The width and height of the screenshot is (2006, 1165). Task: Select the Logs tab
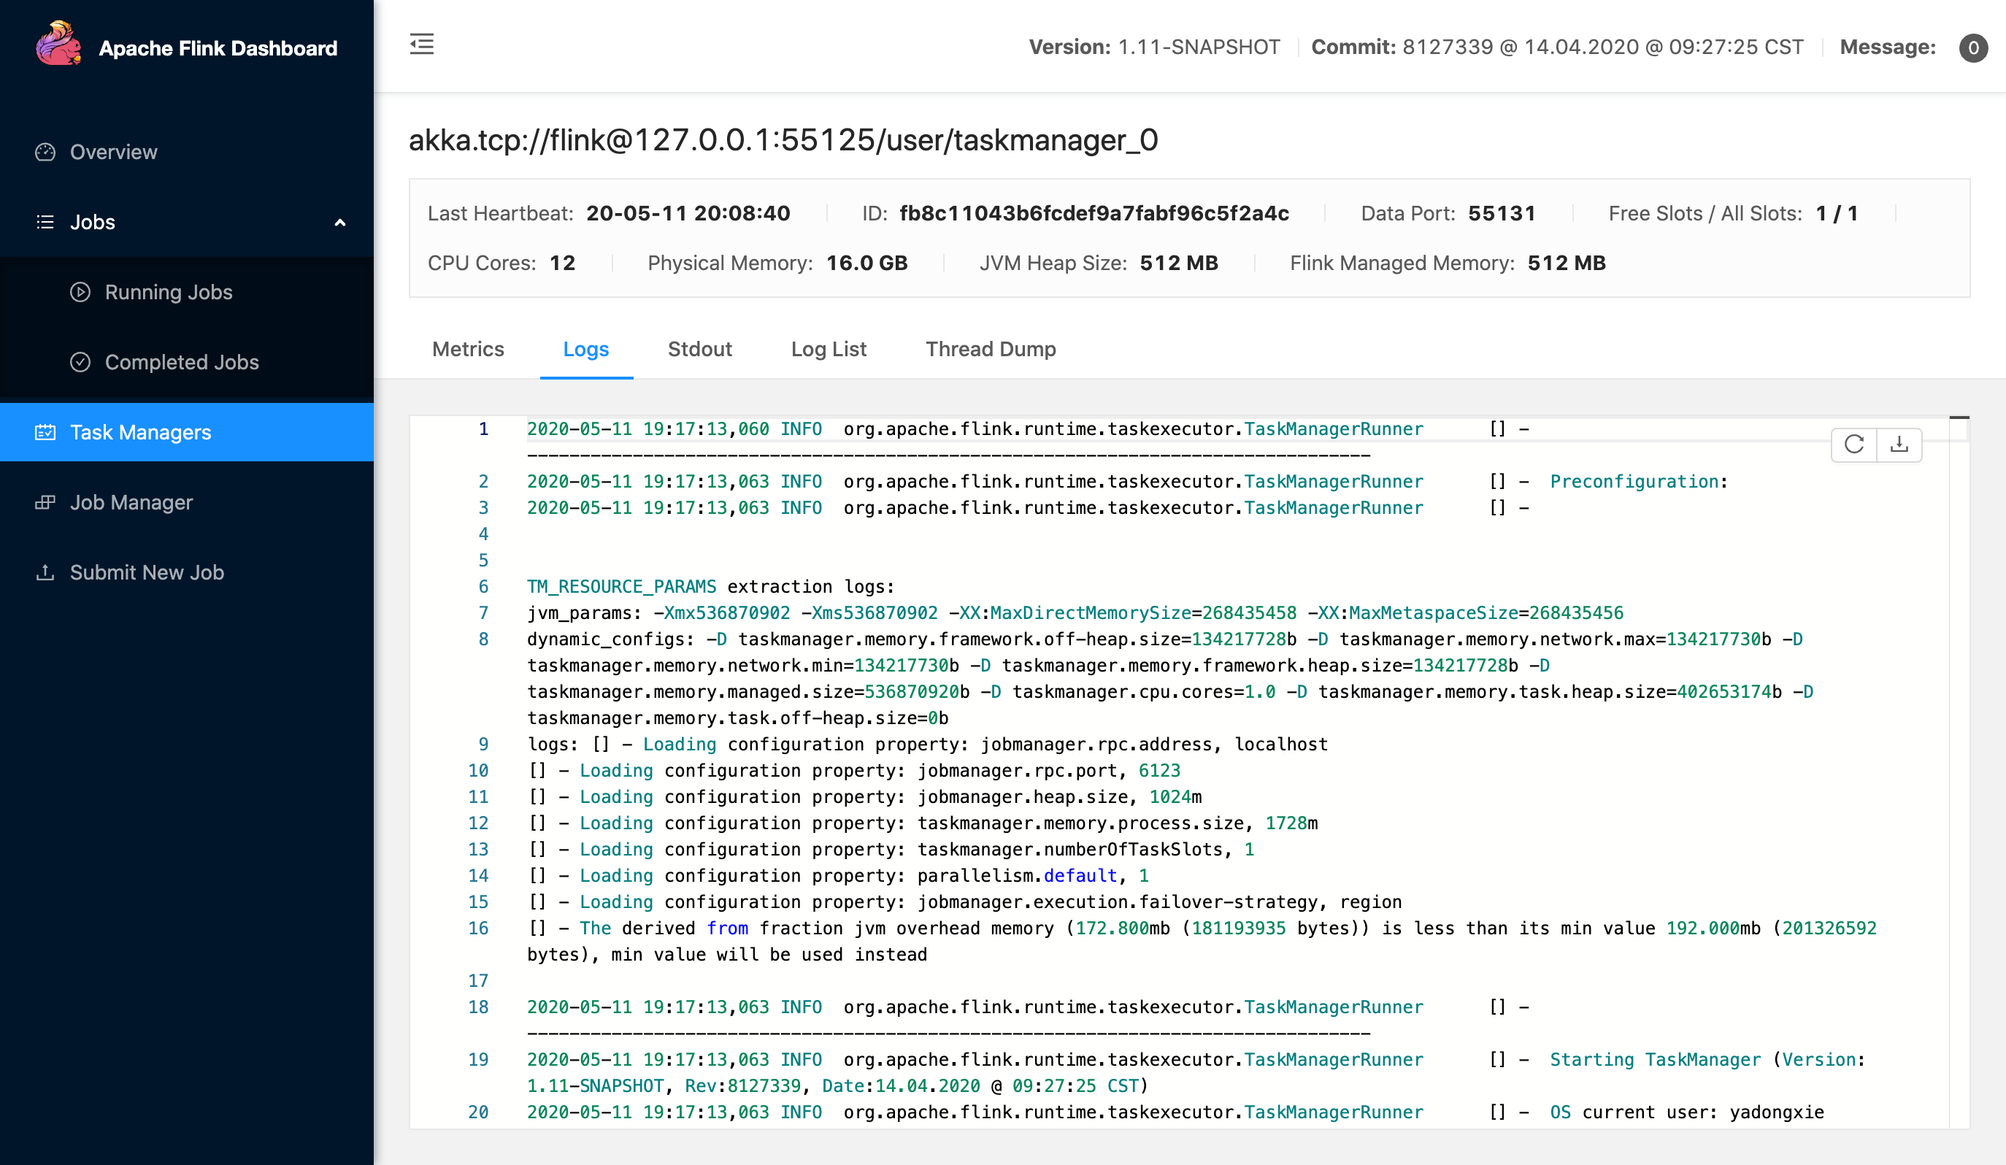[586, 350]
